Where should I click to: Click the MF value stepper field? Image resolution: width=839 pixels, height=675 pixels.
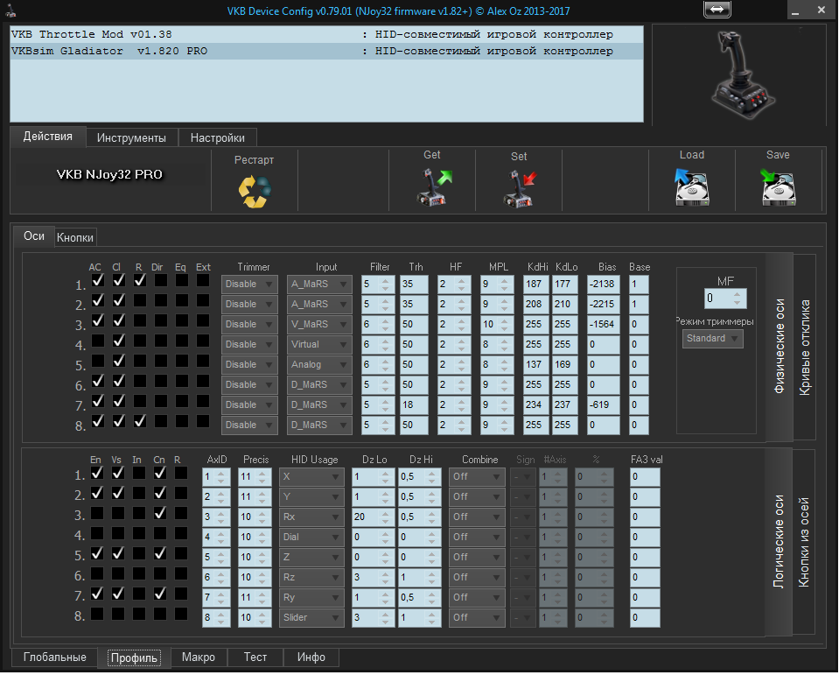click(725, 299)
